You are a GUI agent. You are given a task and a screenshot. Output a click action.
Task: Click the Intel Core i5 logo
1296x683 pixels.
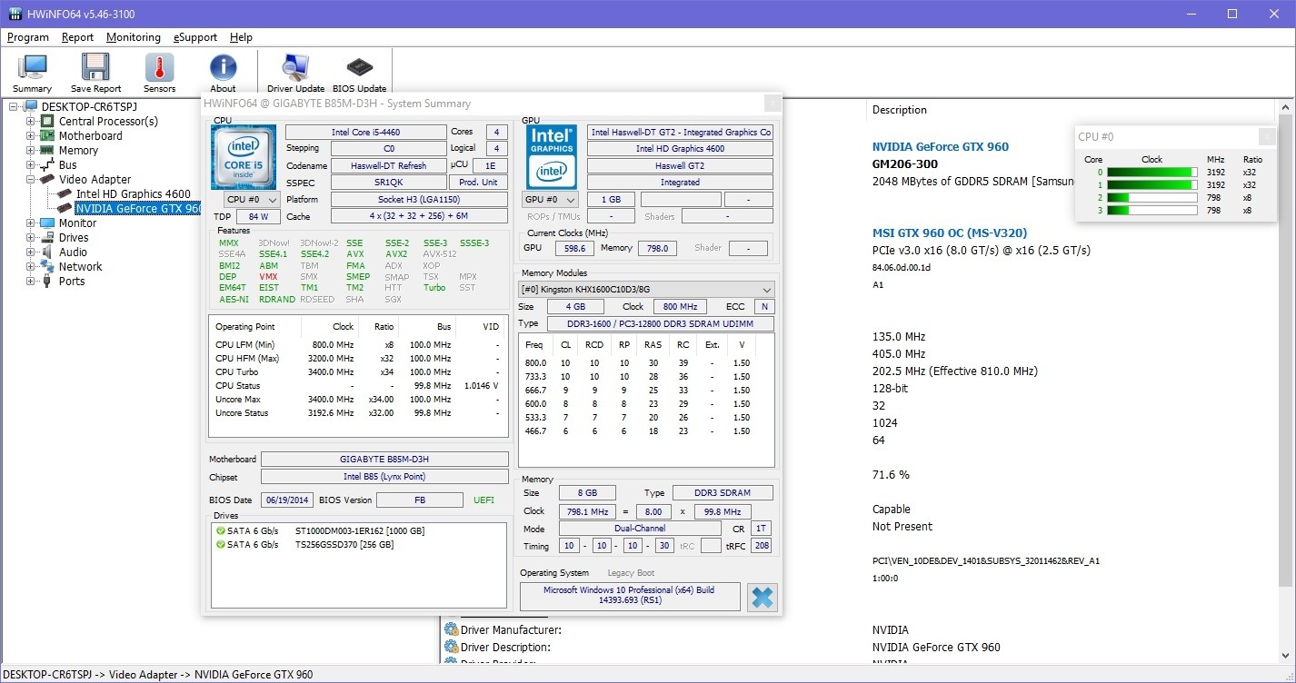(244, 157)
